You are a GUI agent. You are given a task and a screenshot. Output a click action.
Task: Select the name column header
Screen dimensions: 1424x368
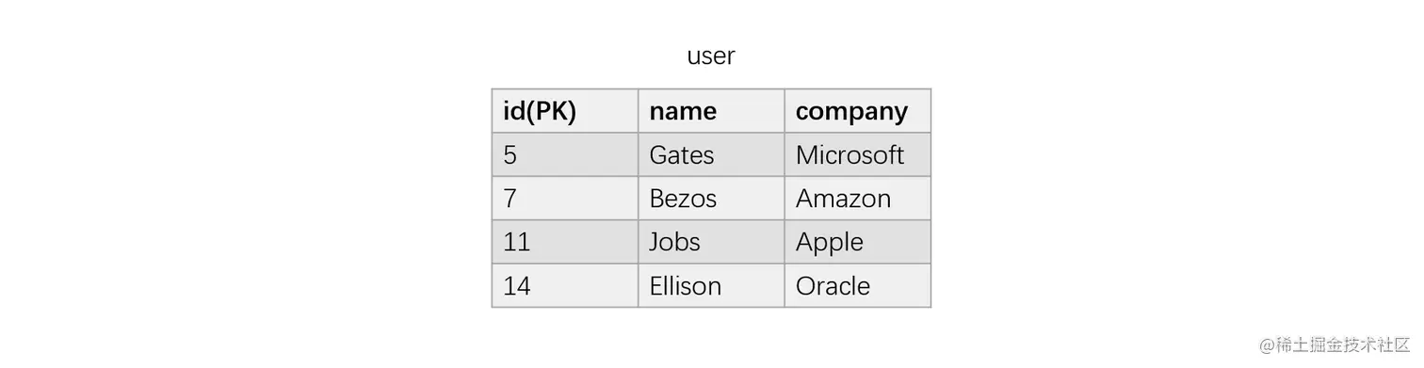point(711,111)
